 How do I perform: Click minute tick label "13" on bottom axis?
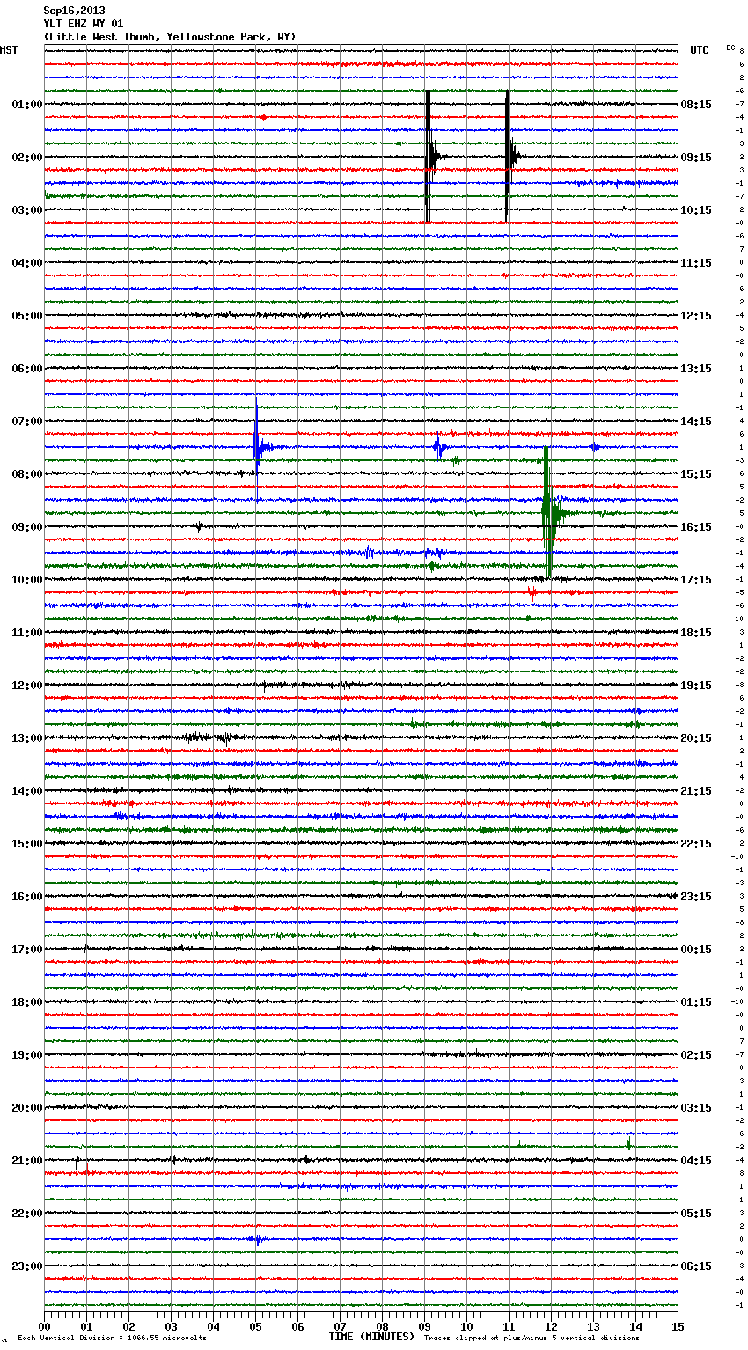[x=593, y=1327]
